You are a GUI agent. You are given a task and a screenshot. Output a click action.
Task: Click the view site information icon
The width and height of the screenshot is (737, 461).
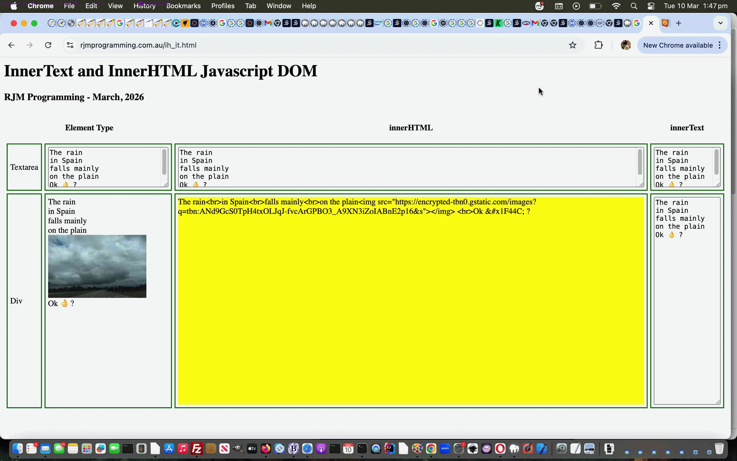70,45
